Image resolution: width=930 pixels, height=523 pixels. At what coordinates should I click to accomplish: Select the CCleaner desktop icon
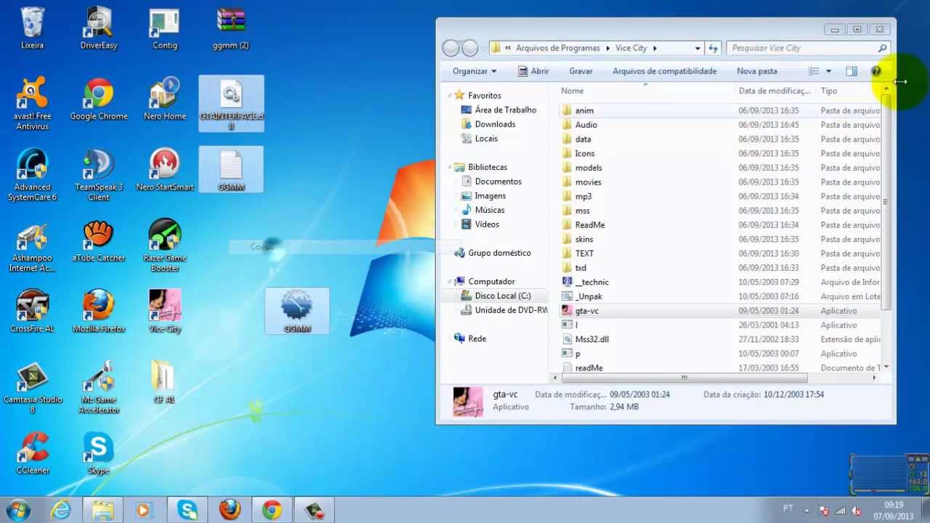pos(32,453)
